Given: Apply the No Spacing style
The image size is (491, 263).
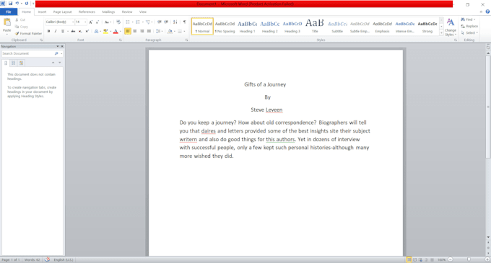Looking at the screenshot, I should (225, 27).
